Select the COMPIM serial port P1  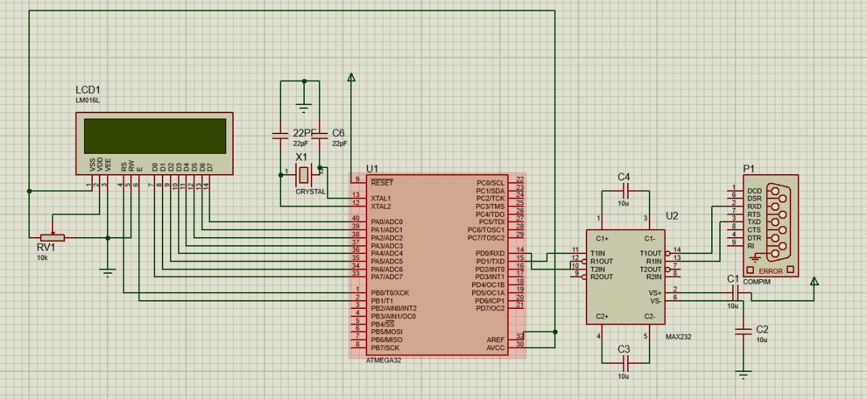[771, 225]
